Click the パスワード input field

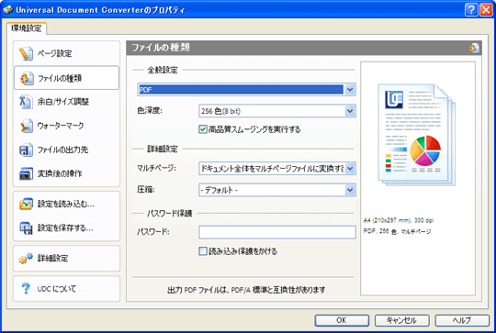pyautogui.click(x=277, y=232)
